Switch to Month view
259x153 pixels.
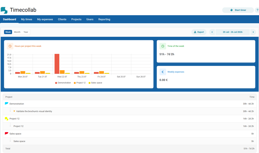(17, 32)
